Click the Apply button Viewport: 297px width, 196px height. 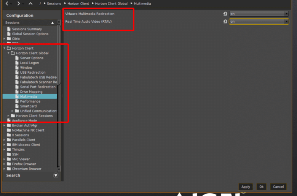tap(246, 187)
